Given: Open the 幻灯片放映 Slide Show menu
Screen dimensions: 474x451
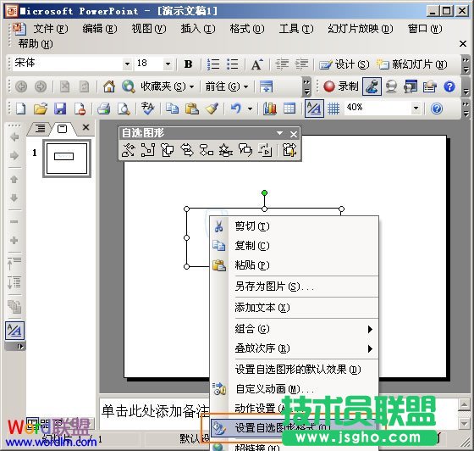Looking at the screenshot, I should click(x=361, y=29).
